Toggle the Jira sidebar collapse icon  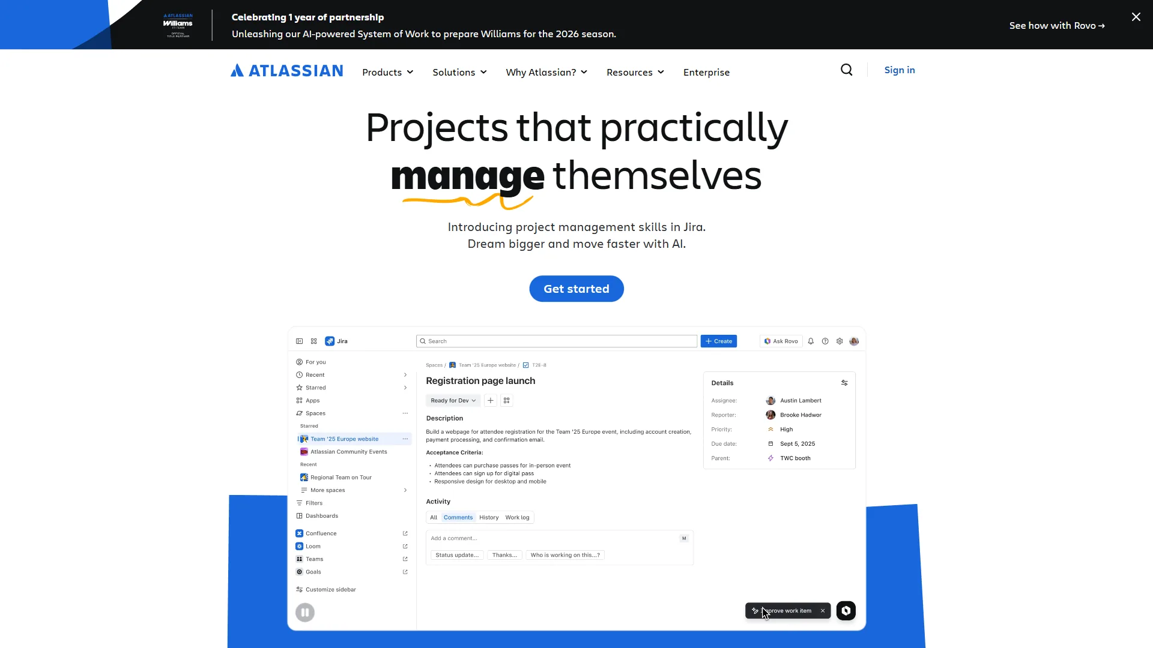tap(299, 341)
